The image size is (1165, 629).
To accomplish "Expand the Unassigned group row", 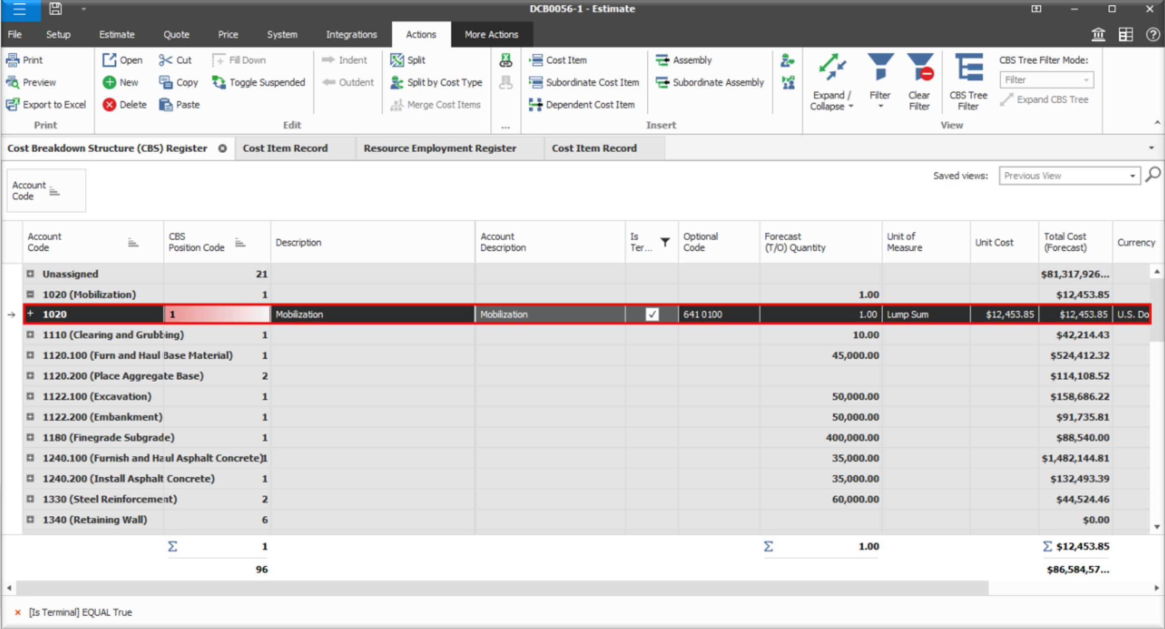I will tap(30, 274).
